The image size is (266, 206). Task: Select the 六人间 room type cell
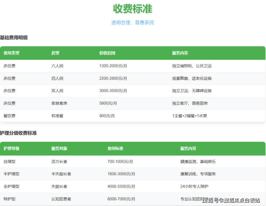point(57,66)
